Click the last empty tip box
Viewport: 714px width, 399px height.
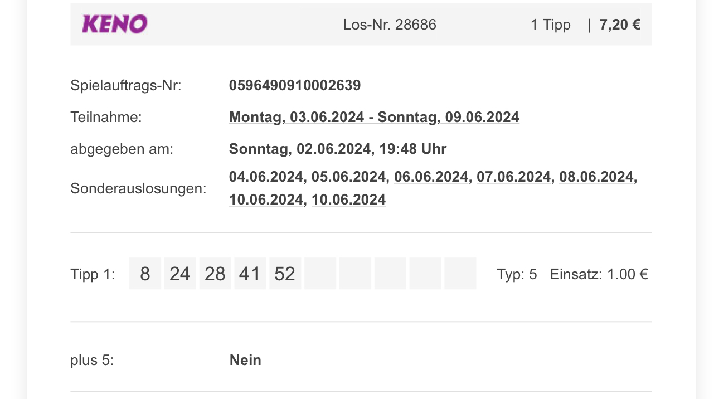pyautogui.click(x=460, y=274)
